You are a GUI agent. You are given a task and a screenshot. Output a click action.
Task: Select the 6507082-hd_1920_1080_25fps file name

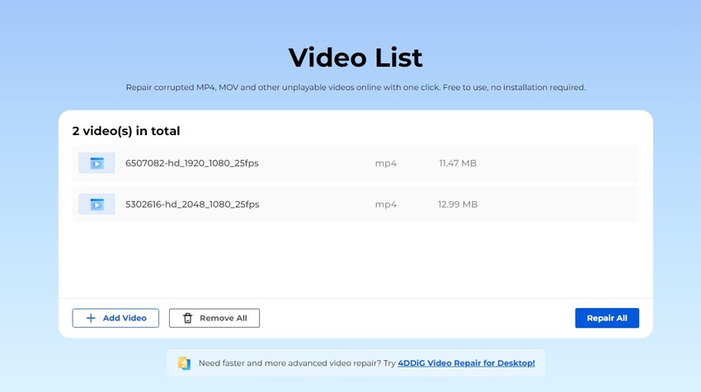tap(191, 163)
